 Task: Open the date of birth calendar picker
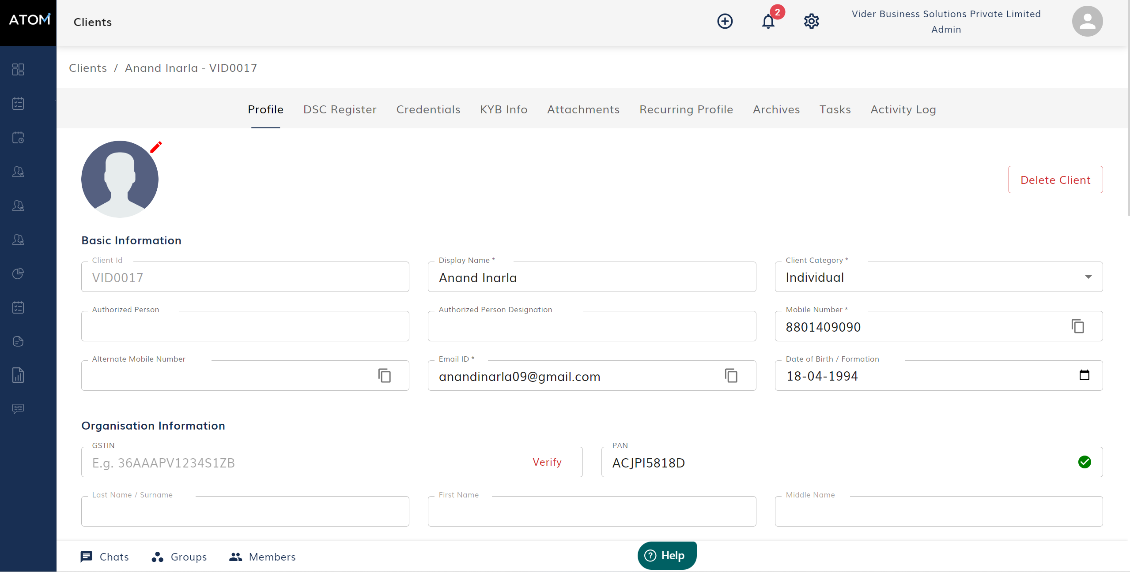(1084, 375)
